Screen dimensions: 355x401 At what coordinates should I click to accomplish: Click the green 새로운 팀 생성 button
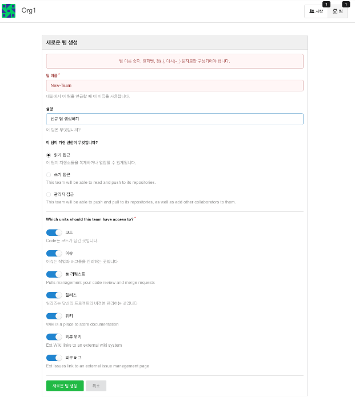coord(65,386)
